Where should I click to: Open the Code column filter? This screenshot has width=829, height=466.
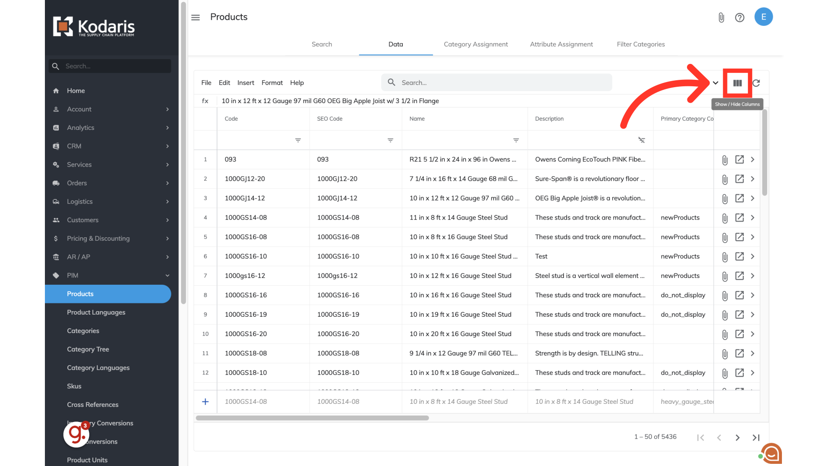coord(298,140)
